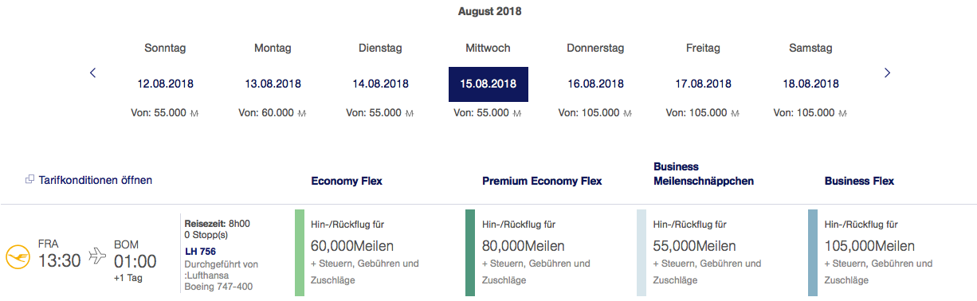Pick Donnerstag 16.08.2018 date
977x301 pixels.
tap(595, 84)
